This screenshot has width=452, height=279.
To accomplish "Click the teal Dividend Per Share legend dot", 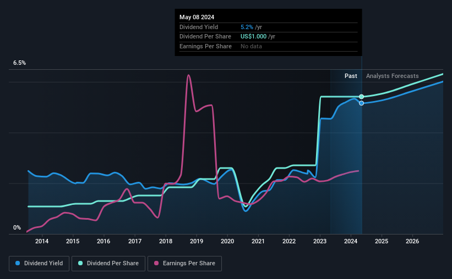I will coord(80,263).
